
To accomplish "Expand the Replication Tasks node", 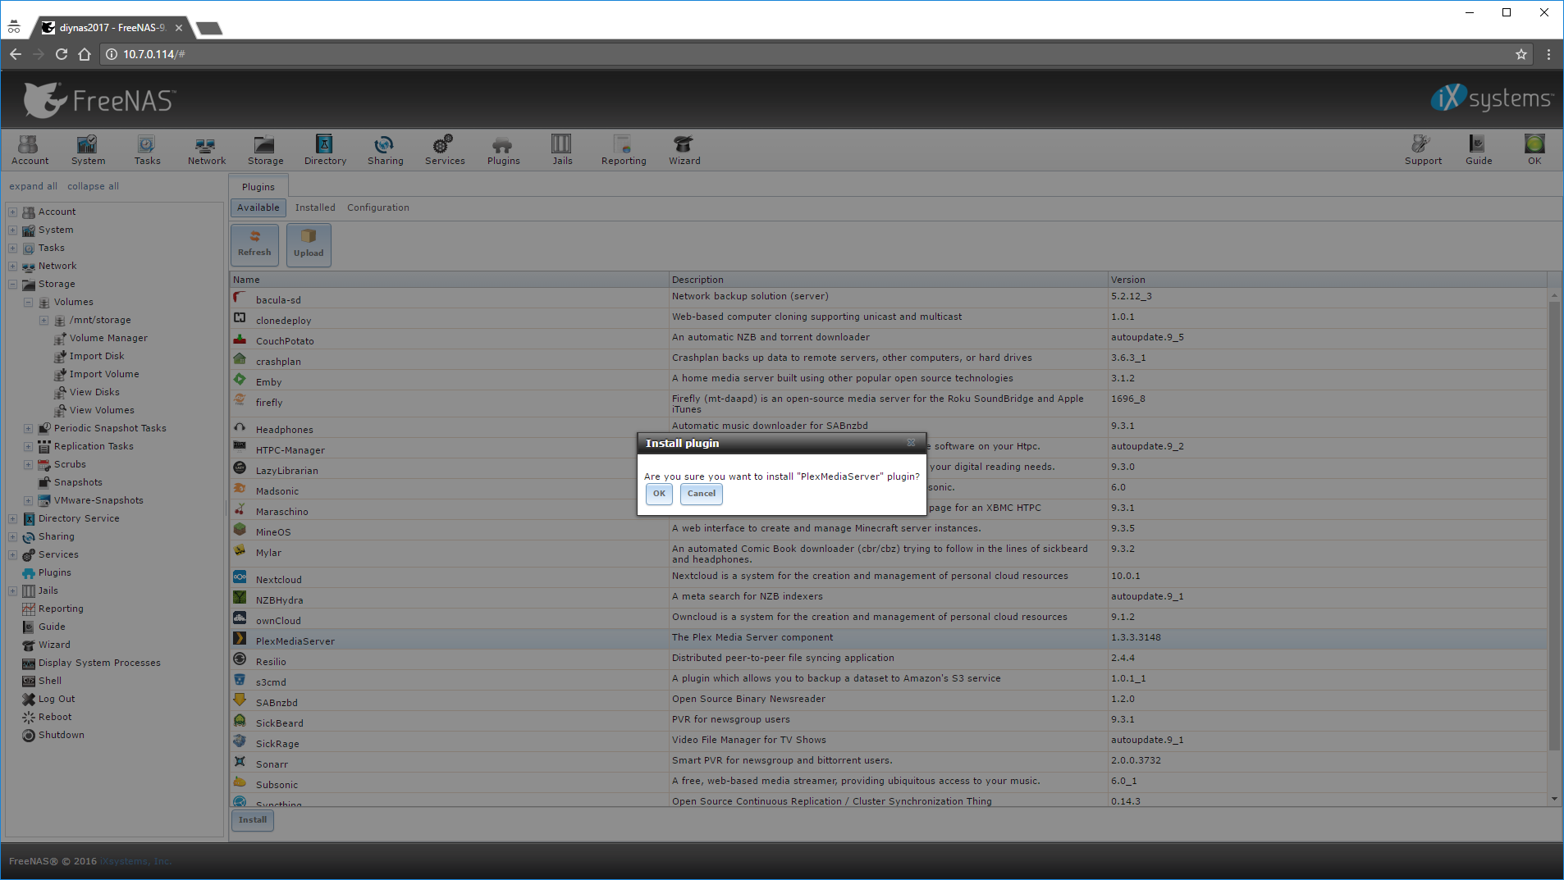I will (x=28, y=446).
